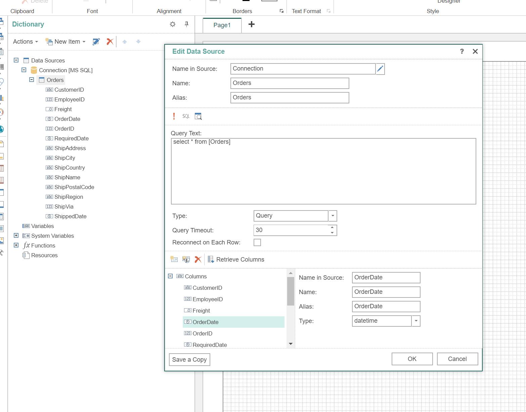Expand the Functions node

pyautogui.click(x=16, y=245)
